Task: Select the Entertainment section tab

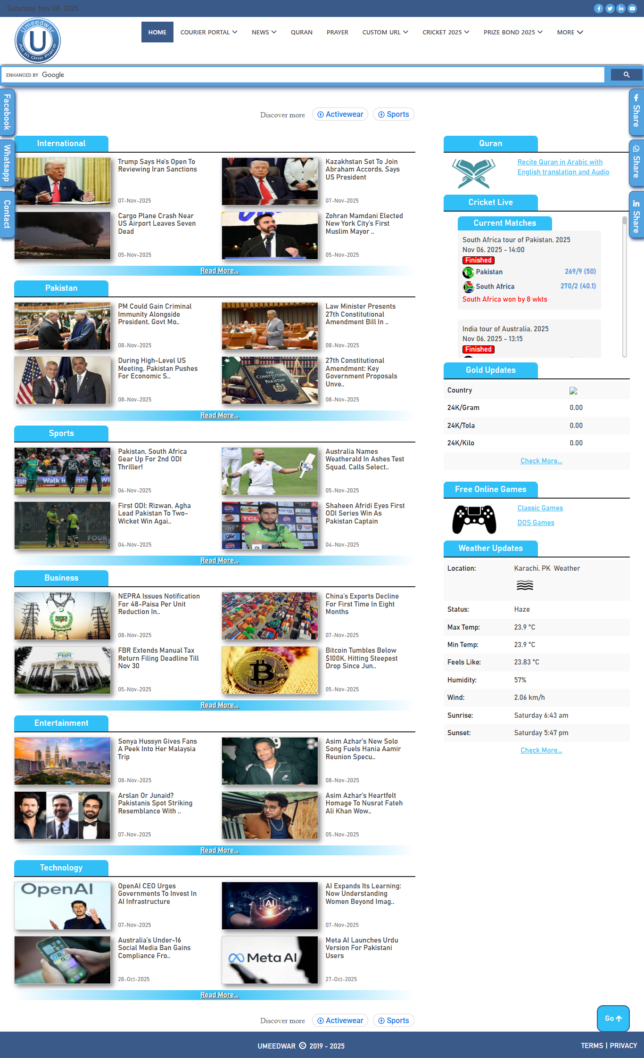Action: click(x=61, y=723)
